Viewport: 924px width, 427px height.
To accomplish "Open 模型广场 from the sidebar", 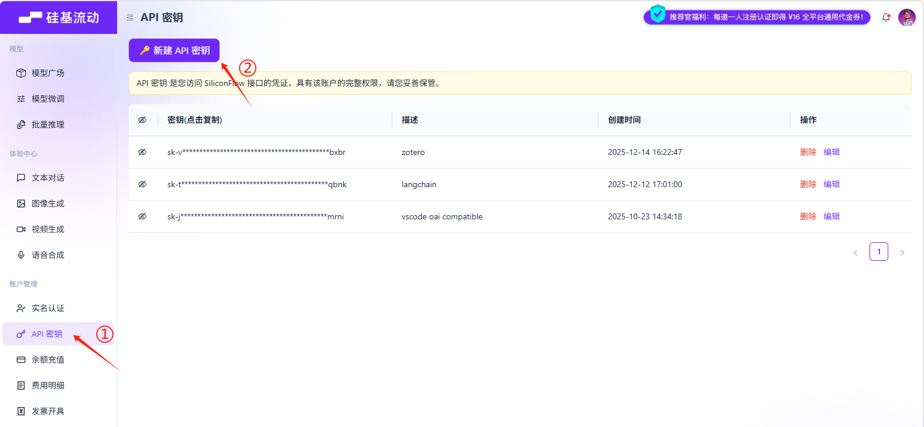I will coord(48,73).
